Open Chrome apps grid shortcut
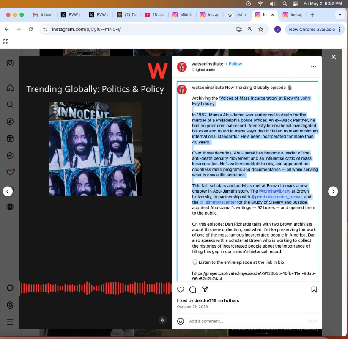 pos(6,42)
